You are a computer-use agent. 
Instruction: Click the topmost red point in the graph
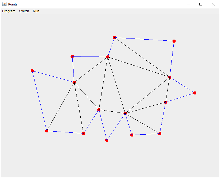[x=114, y=38]
